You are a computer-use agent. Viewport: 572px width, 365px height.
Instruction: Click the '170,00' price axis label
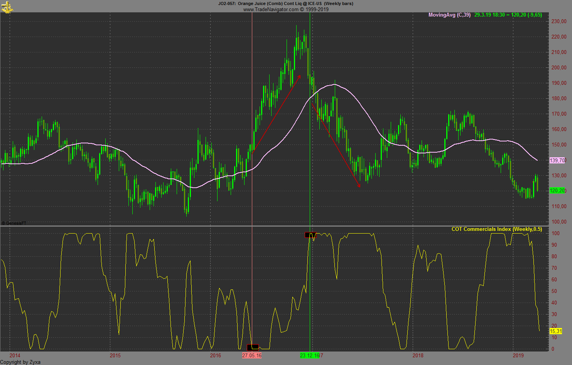coord(559,114)
